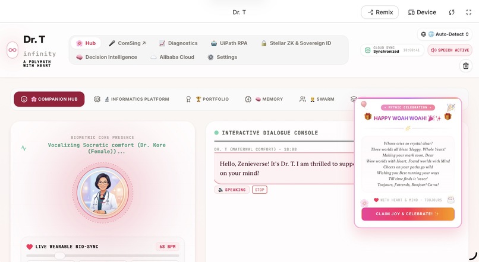The height and width of the screenshot is (262, 479).
Task: Expand the Auto-Detect language dropdown
Action: [445, 34]
